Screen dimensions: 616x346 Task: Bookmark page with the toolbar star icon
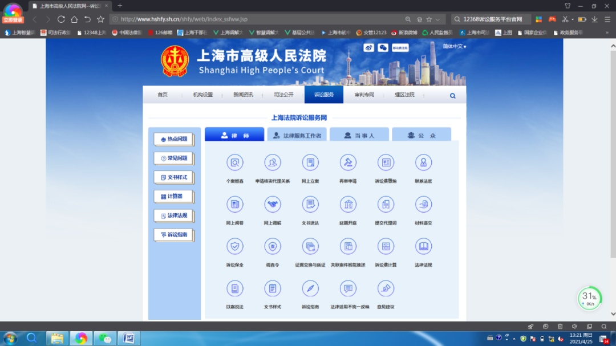click(100, 19)
